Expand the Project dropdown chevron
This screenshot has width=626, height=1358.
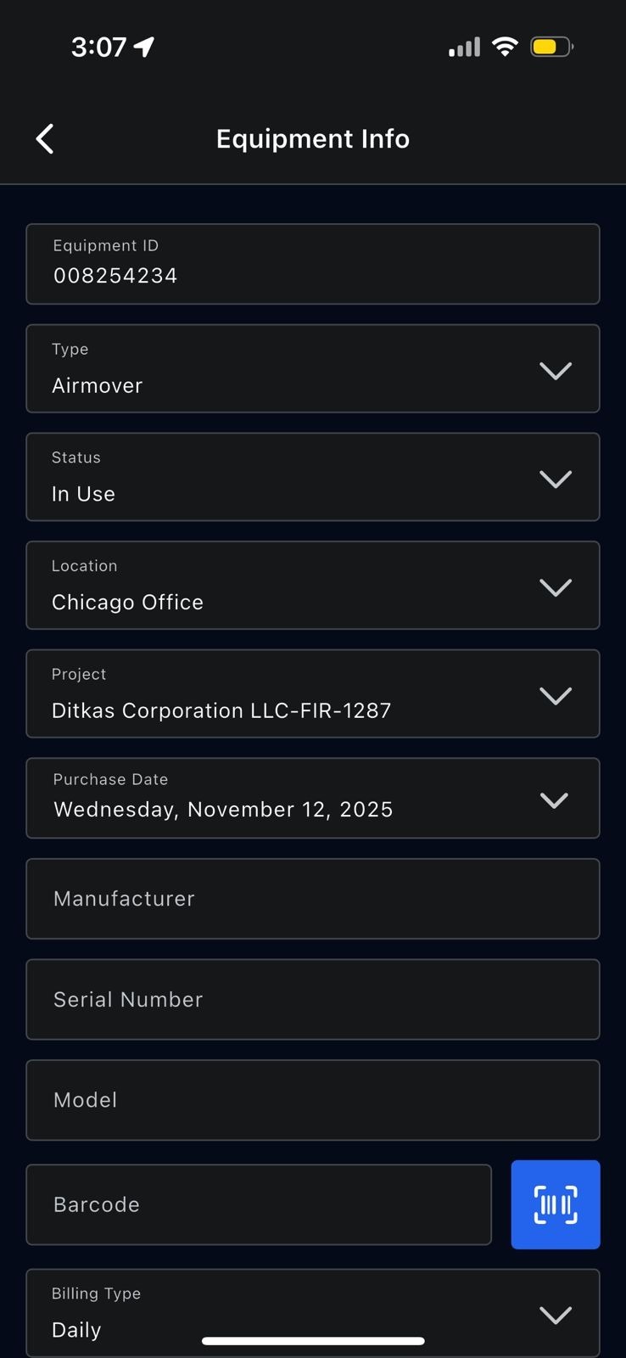tap(556, 695)
